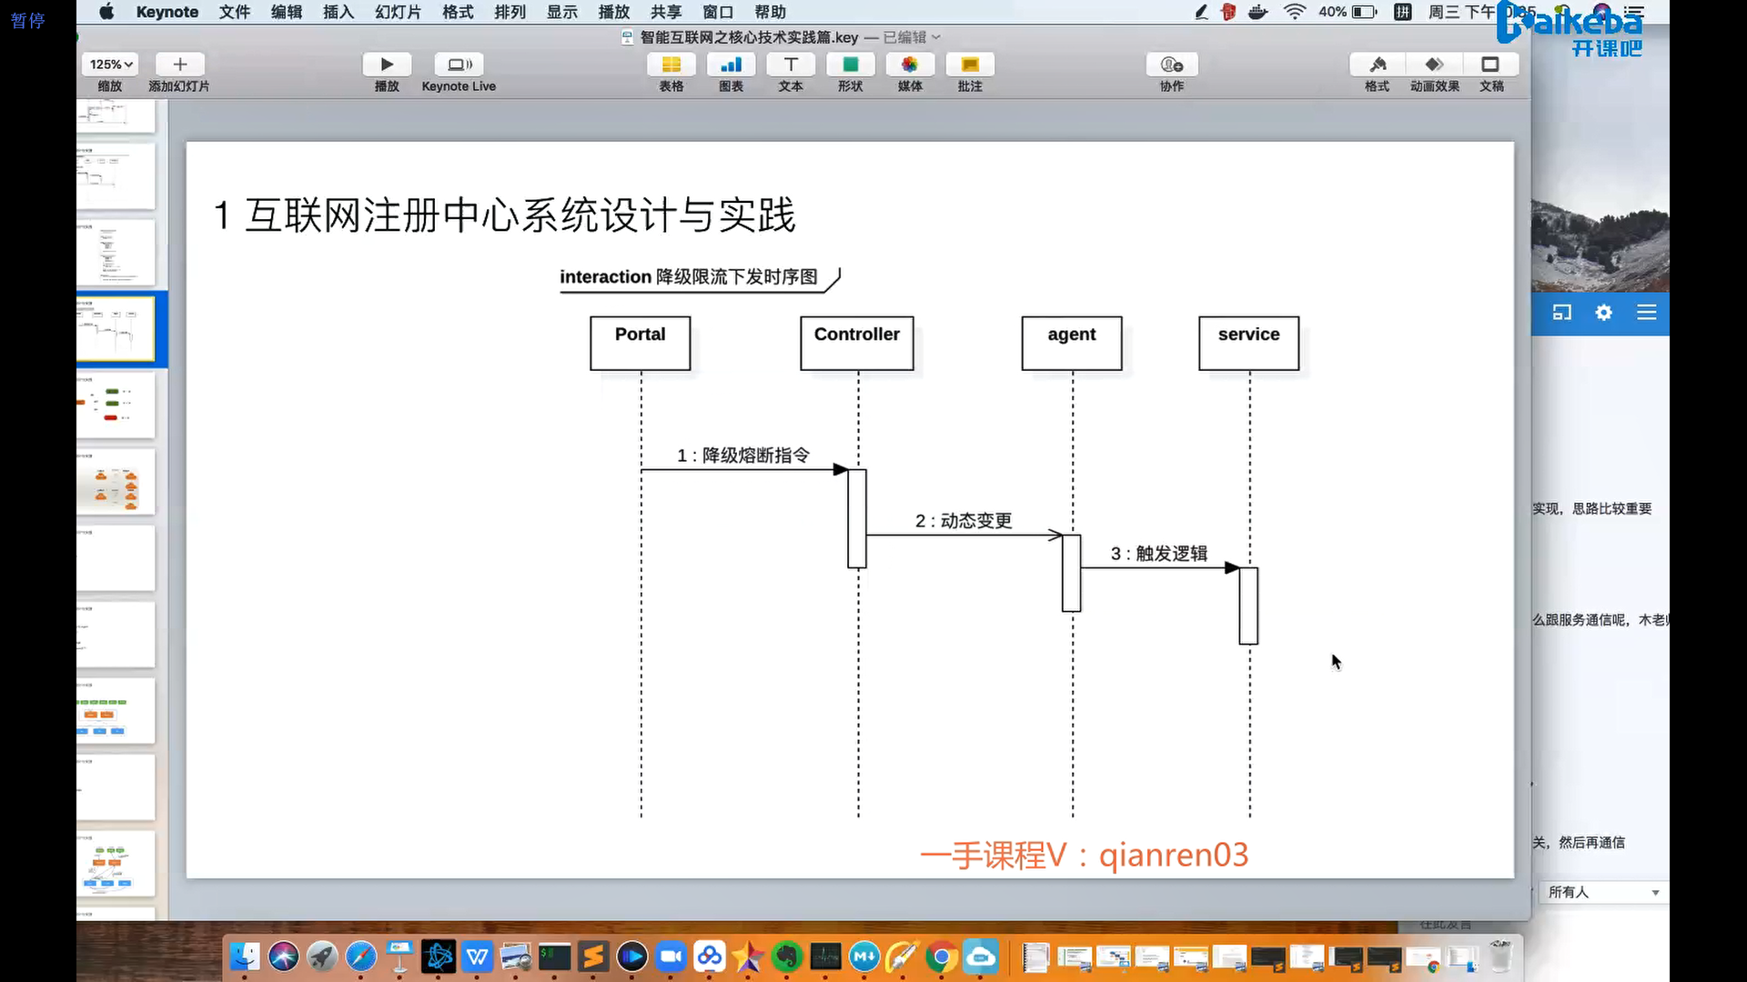Click the 添加幻灯片 add slide button
1747x982 pixels.
pyautogui.click(x=179, y=65)
